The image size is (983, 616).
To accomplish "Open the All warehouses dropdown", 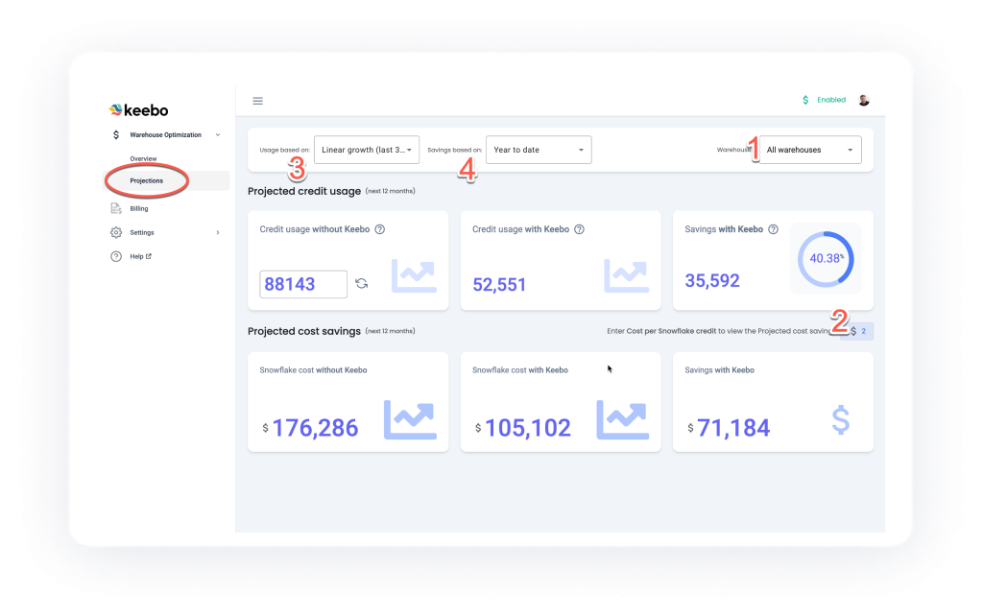I will click(x=810, y=150).
